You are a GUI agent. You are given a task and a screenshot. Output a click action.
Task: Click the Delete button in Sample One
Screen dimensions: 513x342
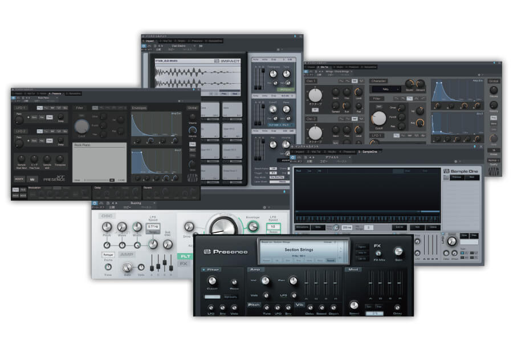(434, 227)
